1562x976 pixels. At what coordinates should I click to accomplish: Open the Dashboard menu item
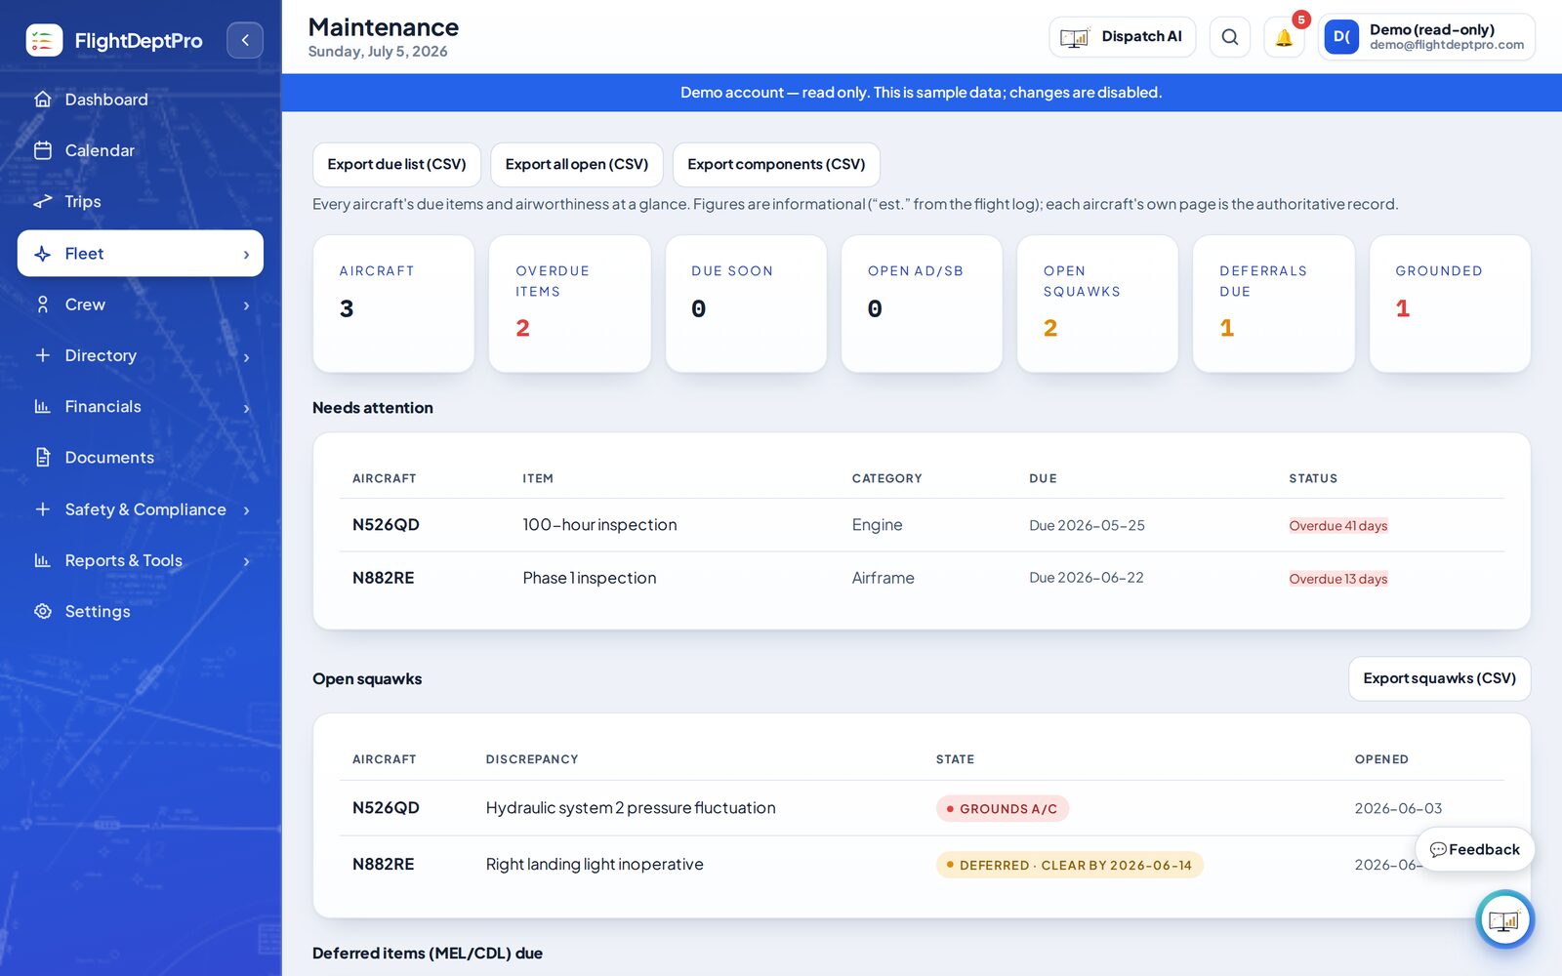[x=141, y=100]
